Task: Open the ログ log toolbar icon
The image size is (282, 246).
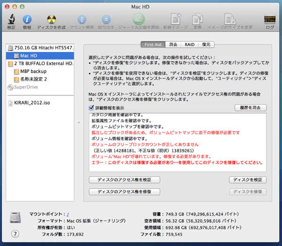Action: tap(270, 19)
